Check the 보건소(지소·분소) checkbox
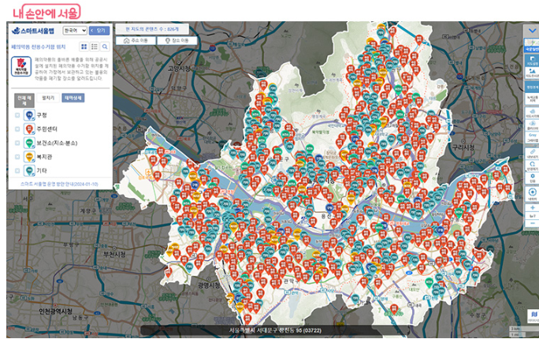The width and height of the screenshot is (539, 339). (x=17, y=143)
